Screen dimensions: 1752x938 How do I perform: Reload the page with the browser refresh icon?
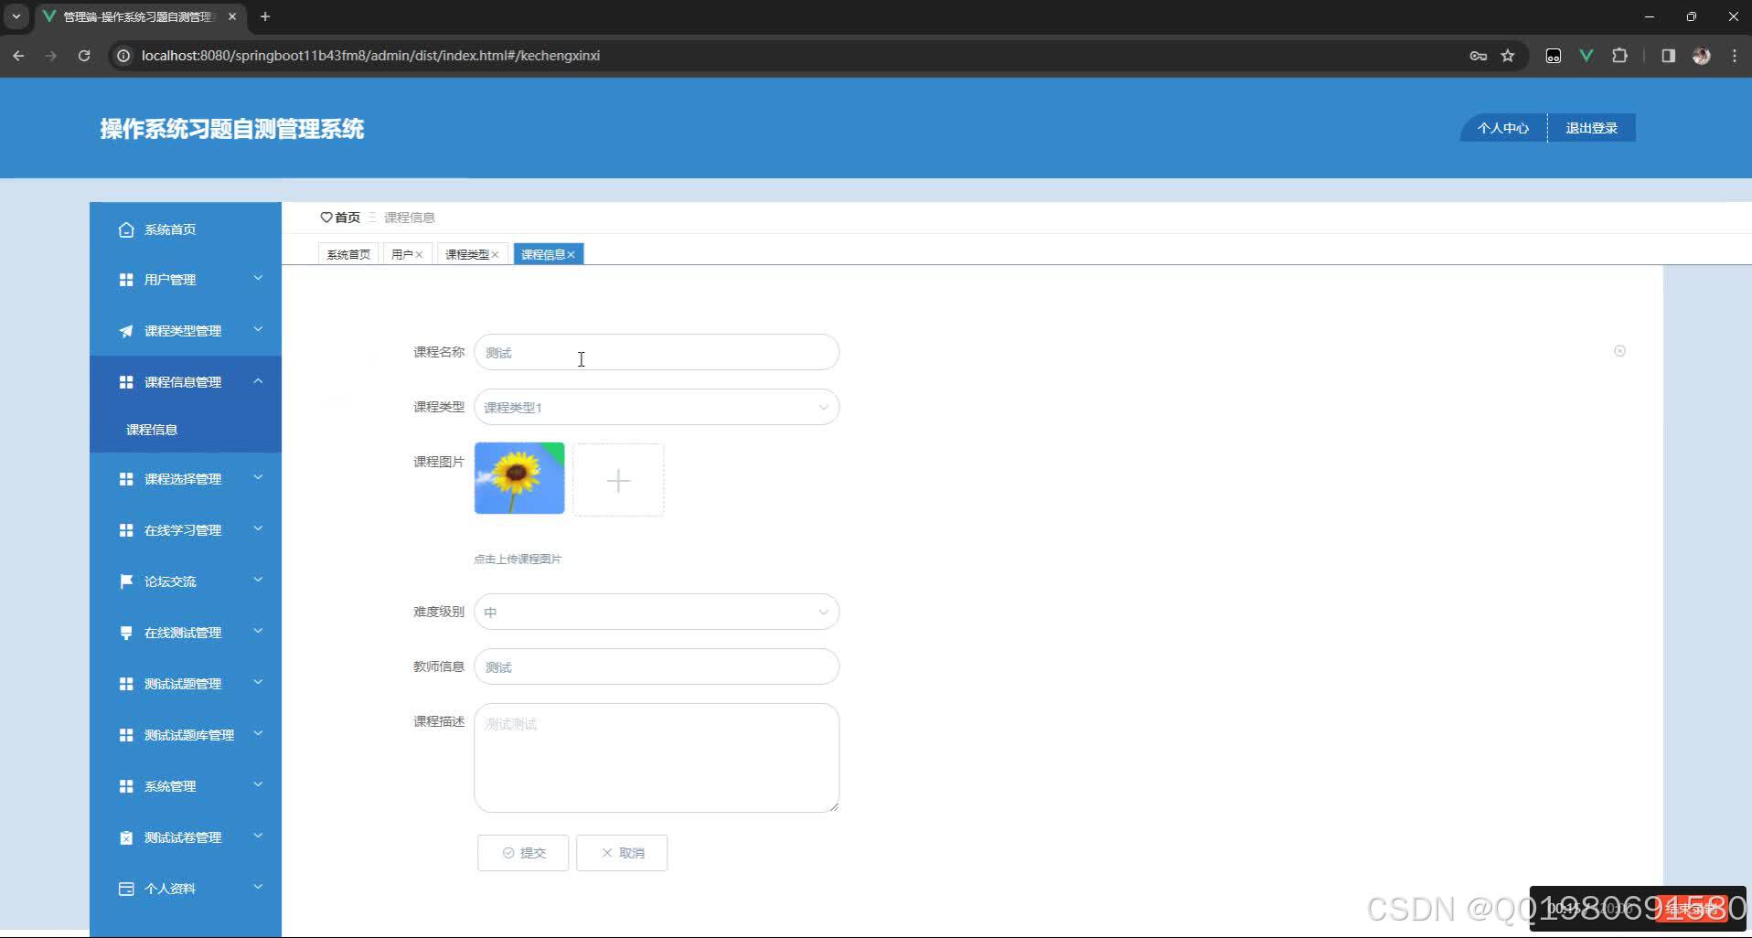click(84, 56)
